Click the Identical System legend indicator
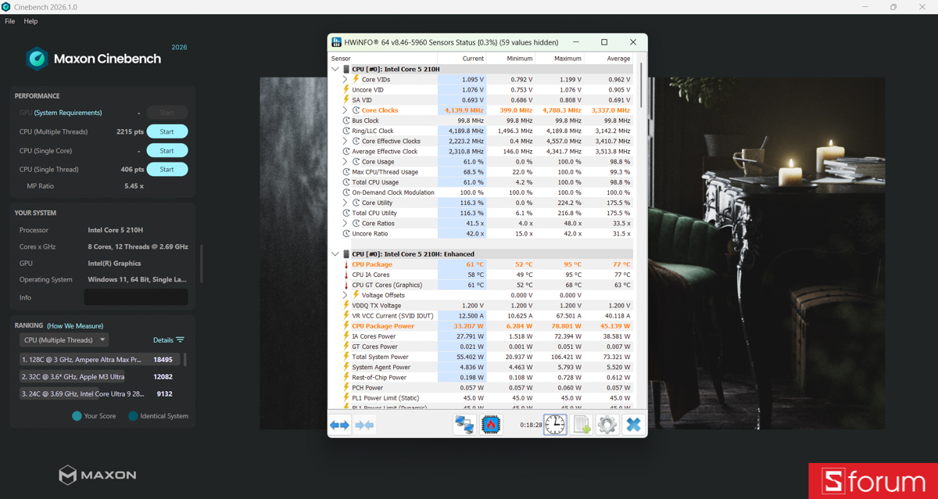Viewport: 938px width, 499px height. coord(133,416)
